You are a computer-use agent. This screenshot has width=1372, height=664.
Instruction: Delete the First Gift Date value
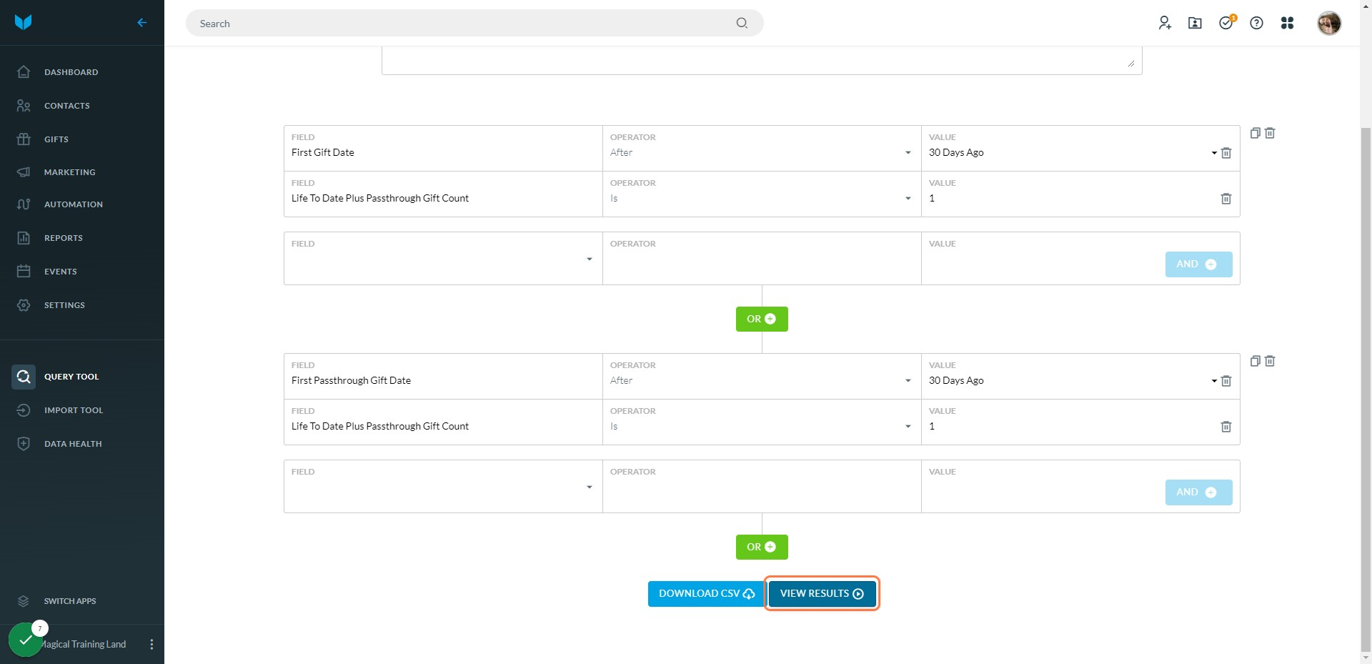point(1227,153)
